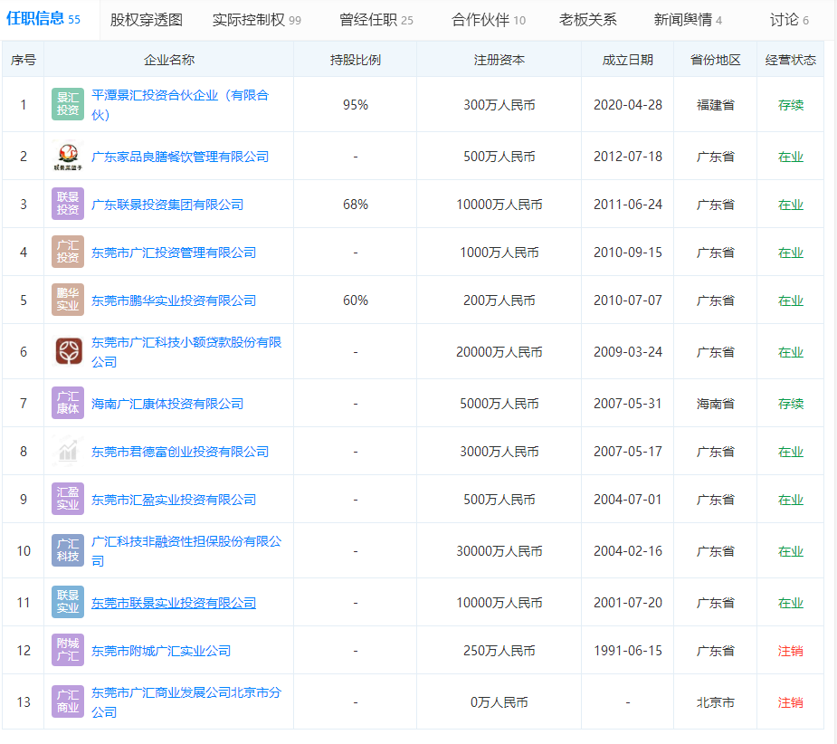Click 注销 status in row 13

coord(791,702)
